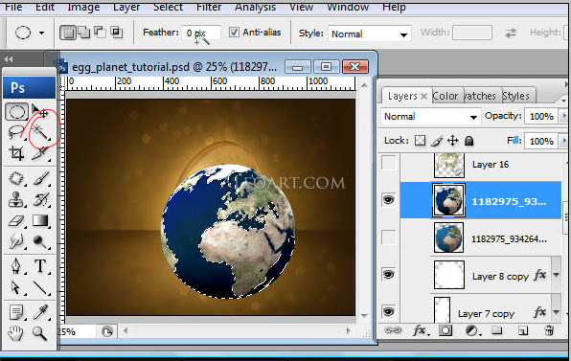571x361 pixels.
Task: Choose Subtract from selection mode
Action: tap(101, 32)
